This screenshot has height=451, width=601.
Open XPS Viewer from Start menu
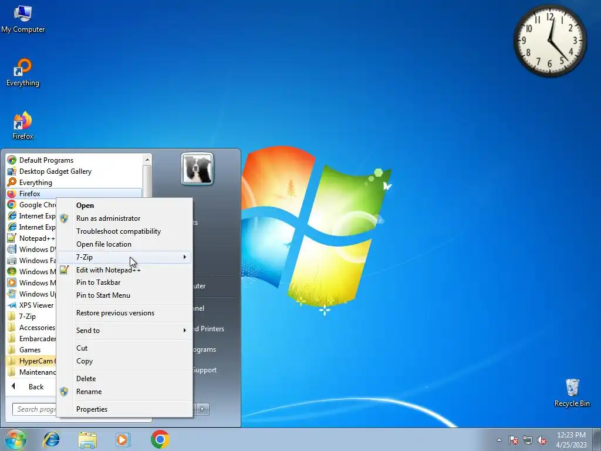[32, 305]
